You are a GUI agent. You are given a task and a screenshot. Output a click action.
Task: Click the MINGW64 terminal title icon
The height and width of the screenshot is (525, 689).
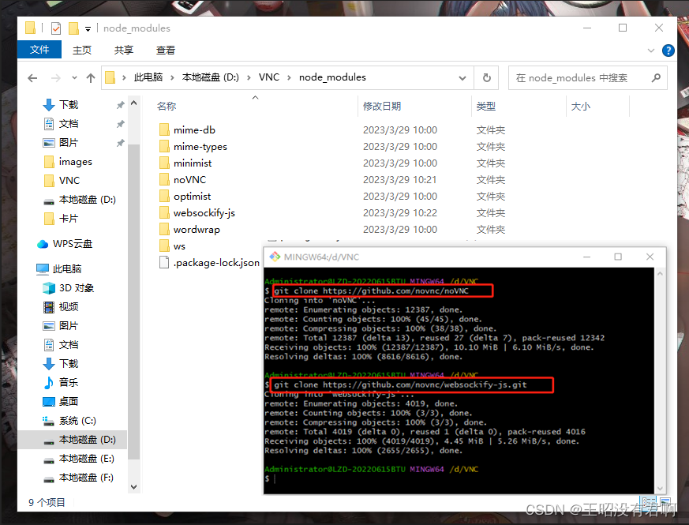(x=275, y=257)
